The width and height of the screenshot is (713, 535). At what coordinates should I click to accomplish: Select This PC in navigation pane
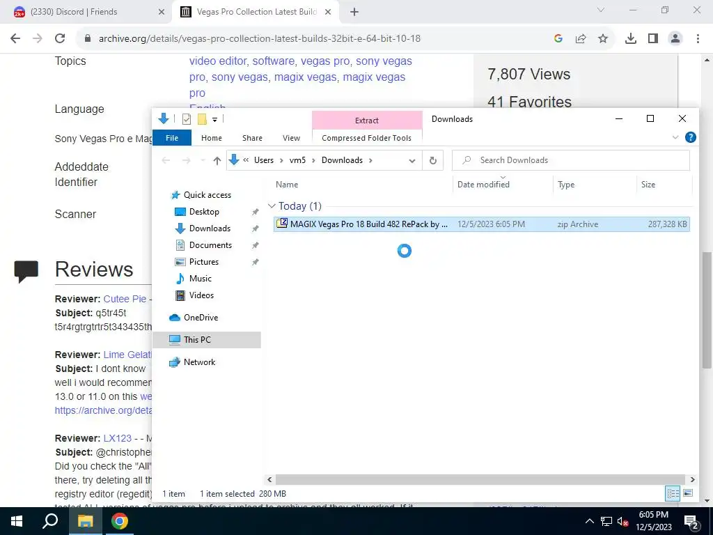[x=207, y=340]
